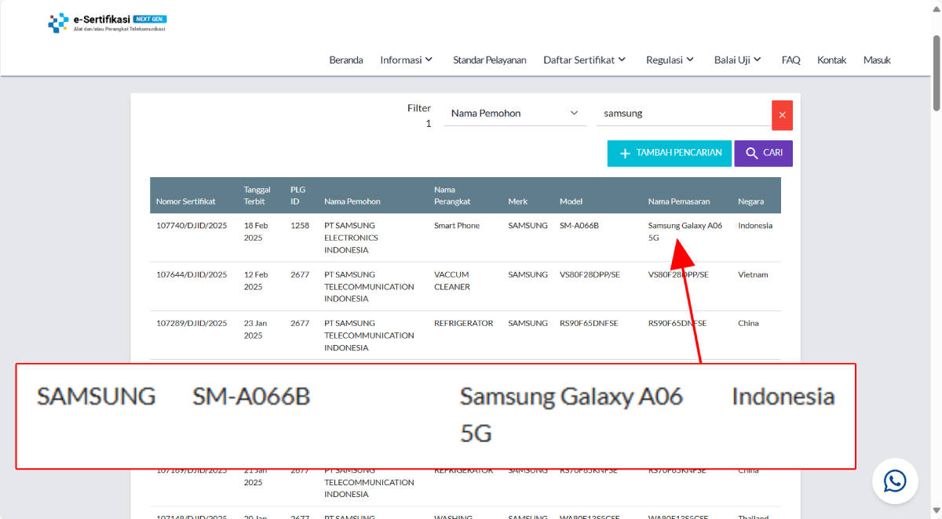Expand the Informasi menu
The image size is (942, 519).
point(407,60)
